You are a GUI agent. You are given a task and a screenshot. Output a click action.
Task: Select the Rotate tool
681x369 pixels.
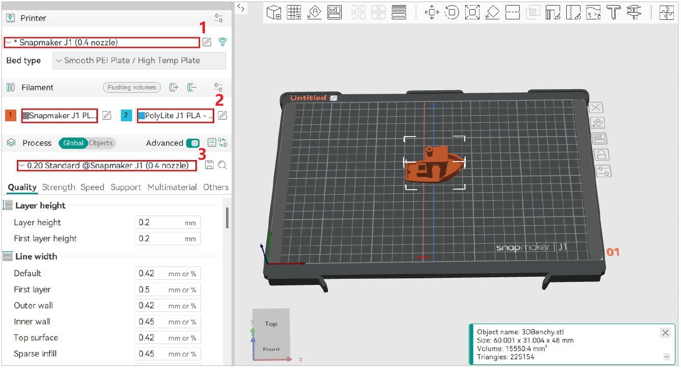click(x=452, y=12)
